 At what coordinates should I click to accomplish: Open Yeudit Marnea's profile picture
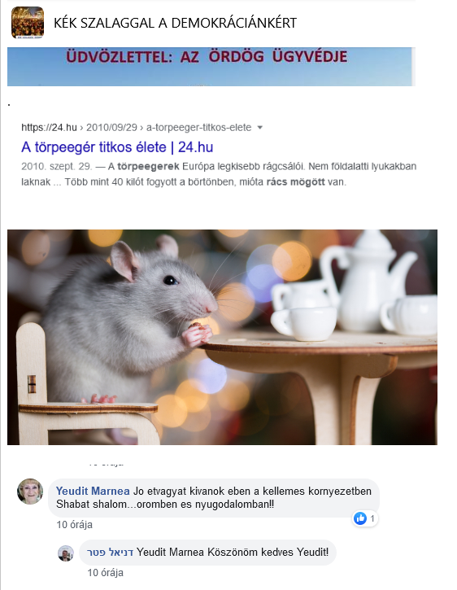30,492
